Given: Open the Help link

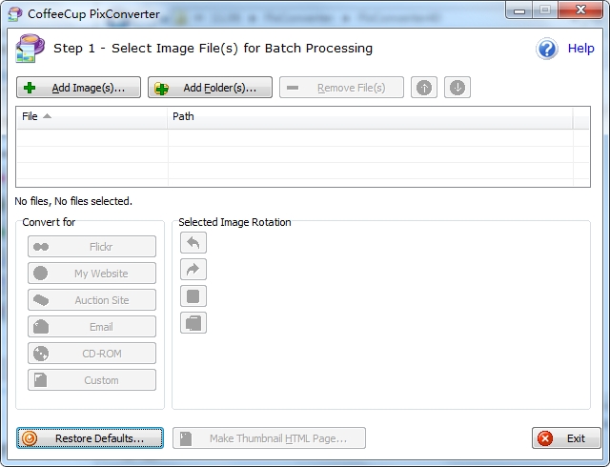Looking at the screenshot, I should 580,49.
